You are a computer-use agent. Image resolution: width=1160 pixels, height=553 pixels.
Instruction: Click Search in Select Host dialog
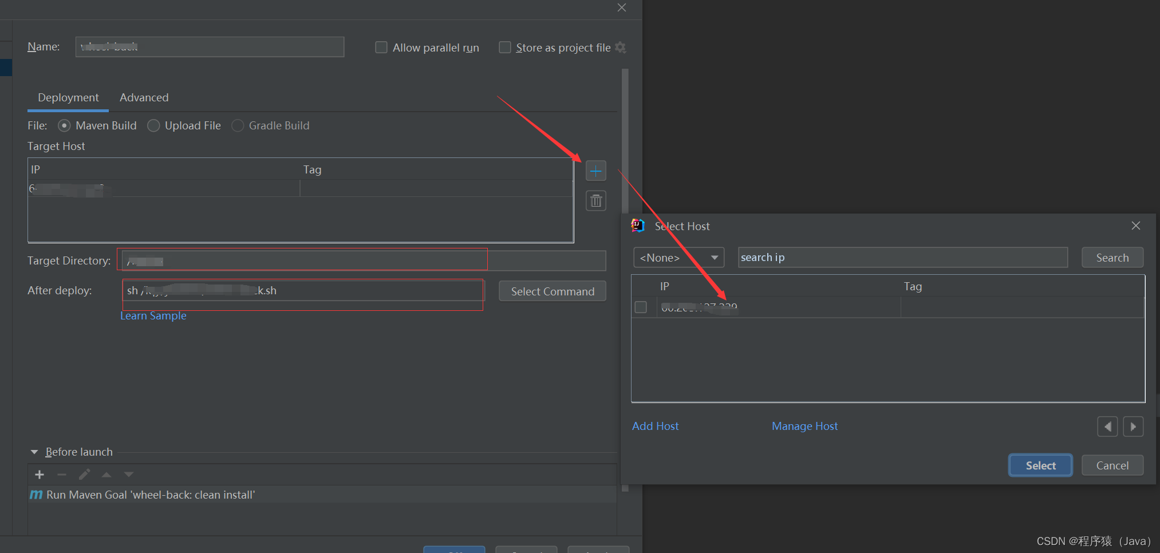(1112, 258)
